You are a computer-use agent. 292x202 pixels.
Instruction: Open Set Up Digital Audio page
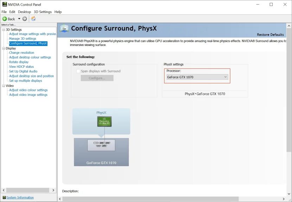click(23, 71)
